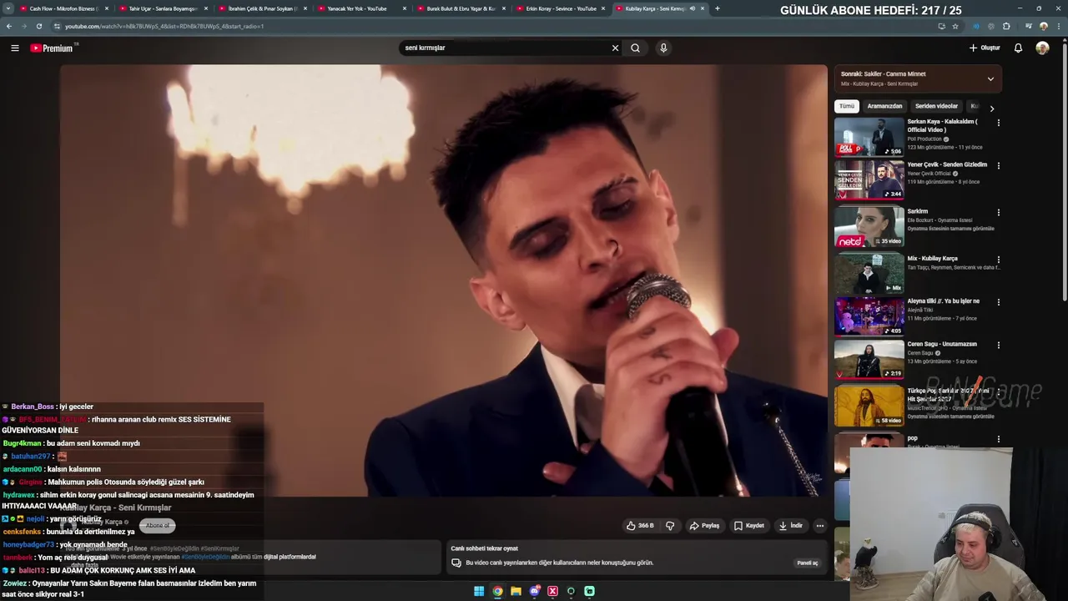Share the video using Paylaş
1068x601 pixels.
coord(705,526)
